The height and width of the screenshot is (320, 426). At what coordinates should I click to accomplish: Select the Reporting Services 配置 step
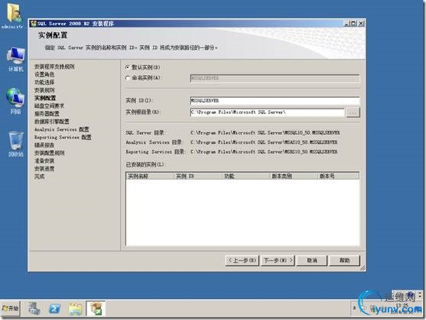point(63,137)
